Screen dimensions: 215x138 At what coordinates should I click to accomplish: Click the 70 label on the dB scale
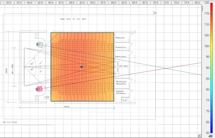coord(207,111)
